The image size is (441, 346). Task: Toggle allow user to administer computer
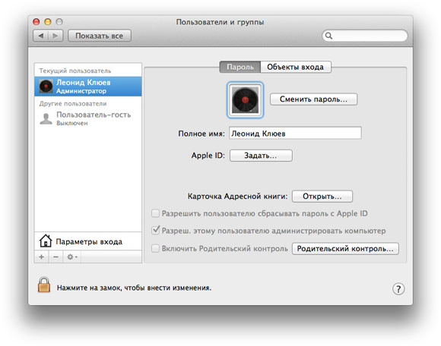coord(156,231)
